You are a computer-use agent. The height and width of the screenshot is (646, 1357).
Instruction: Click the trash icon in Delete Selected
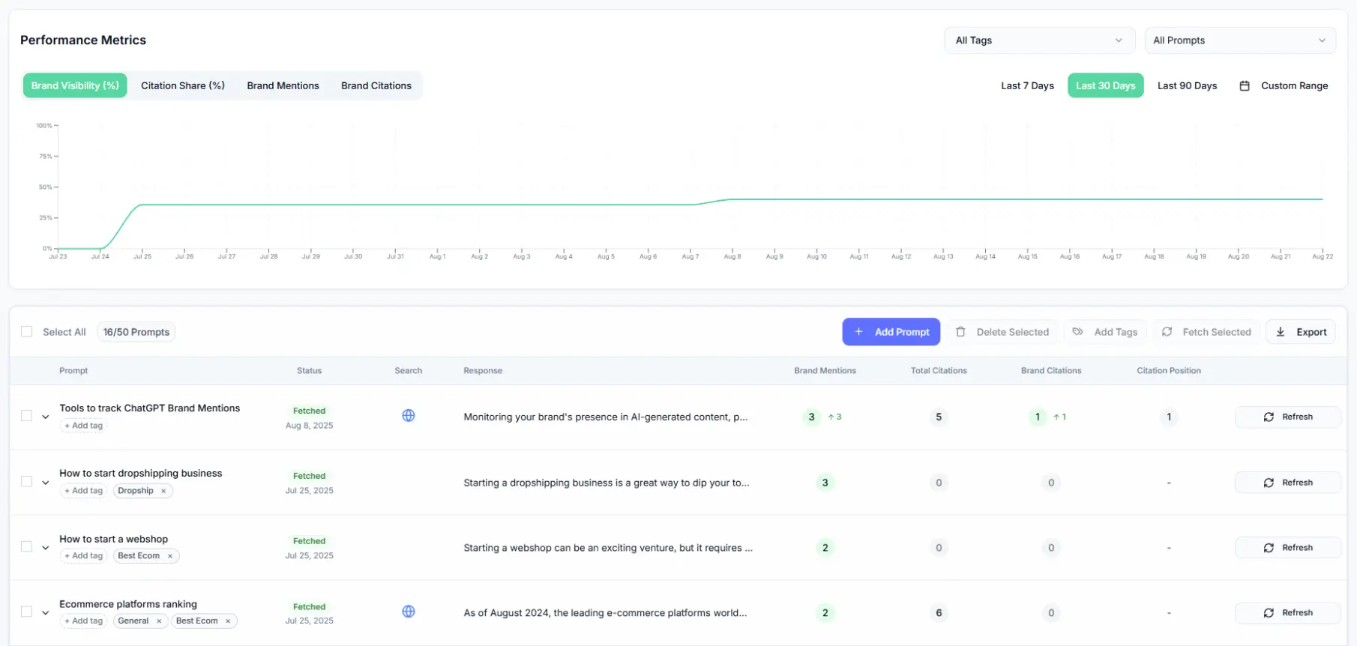(x=960, y=332)
